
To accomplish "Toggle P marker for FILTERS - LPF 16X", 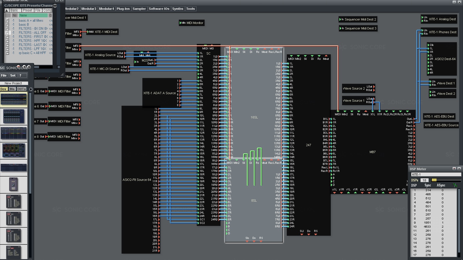I will click(x=8, y=49).
